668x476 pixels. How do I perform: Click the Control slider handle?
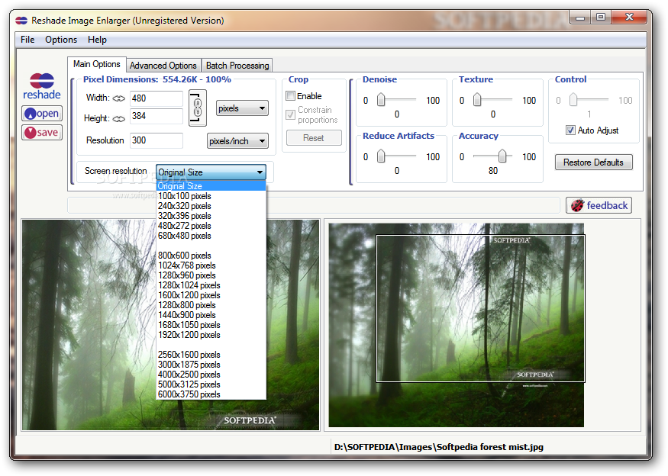click(x=573, y=100)
